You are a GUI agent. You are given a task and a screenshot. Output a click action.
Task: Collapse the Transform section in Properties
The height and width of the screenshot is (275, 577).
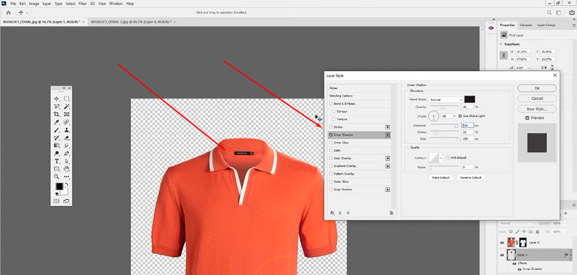[502, 44]
